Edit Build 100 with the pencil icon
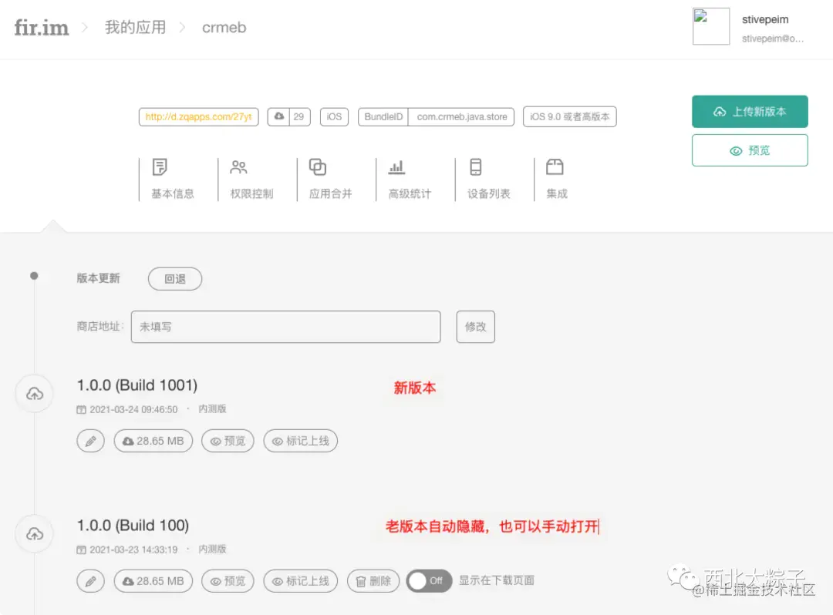This screenshot has height=615, width=833. 91,581
